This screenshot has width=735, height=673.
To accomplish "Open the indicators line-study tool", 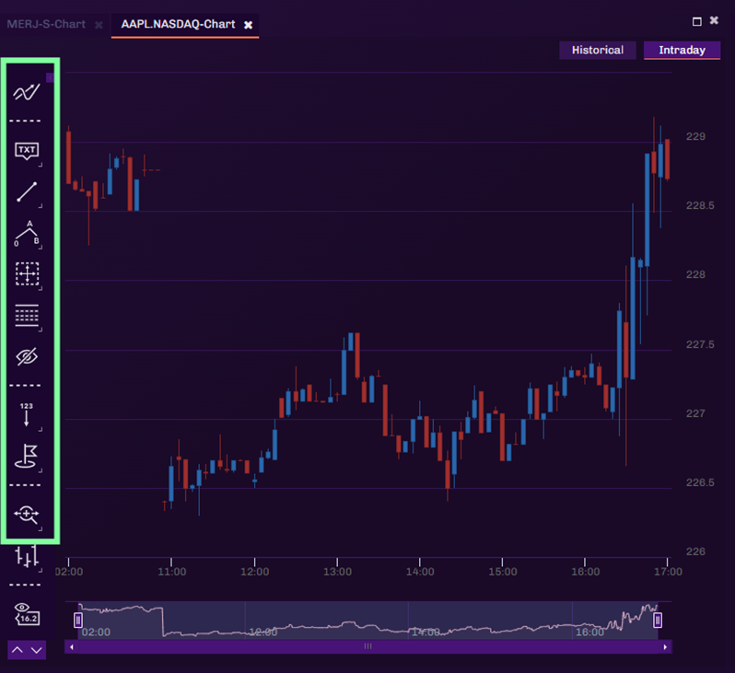I will coord(27,91).
